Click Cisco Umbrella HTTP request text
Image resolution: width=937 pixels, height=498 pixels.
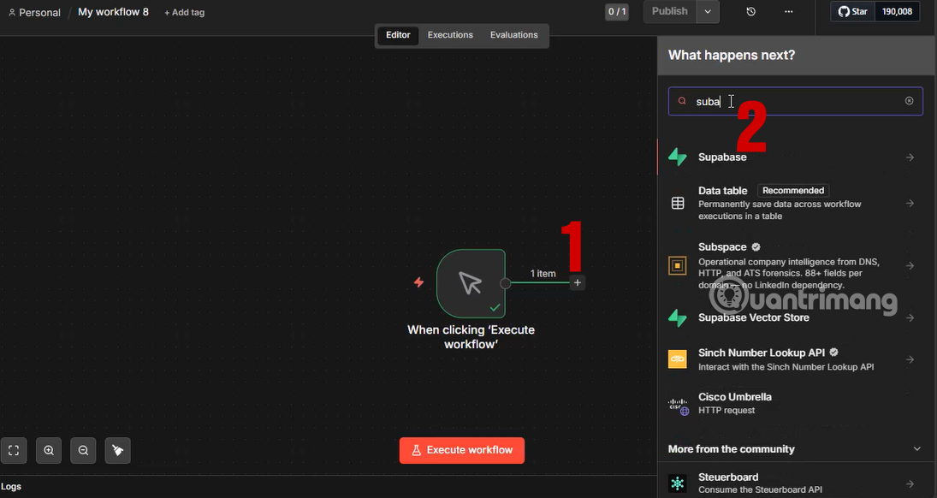726,410
